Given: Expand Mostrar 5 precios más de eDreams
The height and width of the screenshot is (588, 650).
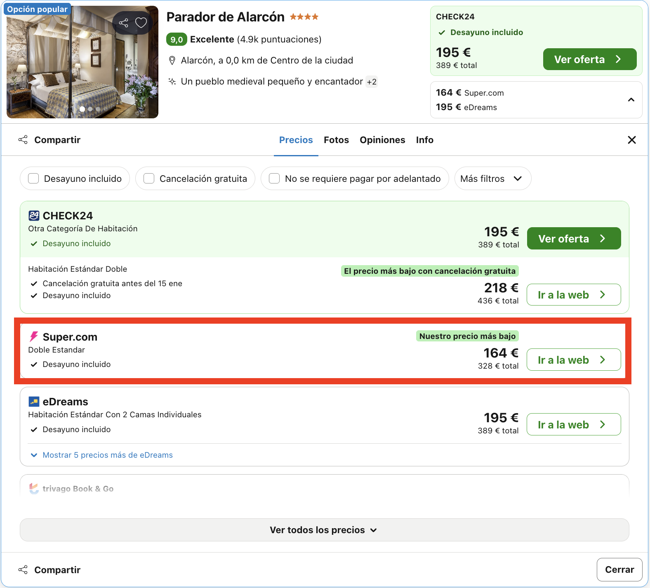Looking at the screenshot, I should point(101,455).
